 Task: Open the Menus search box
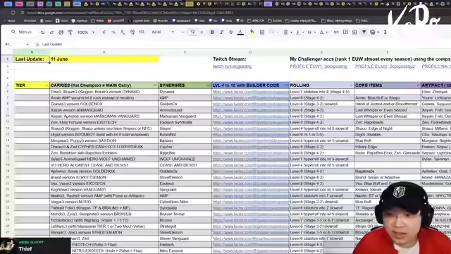[22, 32]
